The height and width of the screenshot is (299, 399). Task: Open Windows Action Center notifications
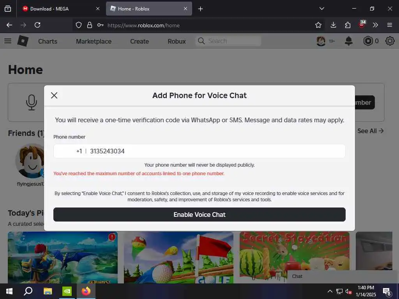(x=387, y=291)
